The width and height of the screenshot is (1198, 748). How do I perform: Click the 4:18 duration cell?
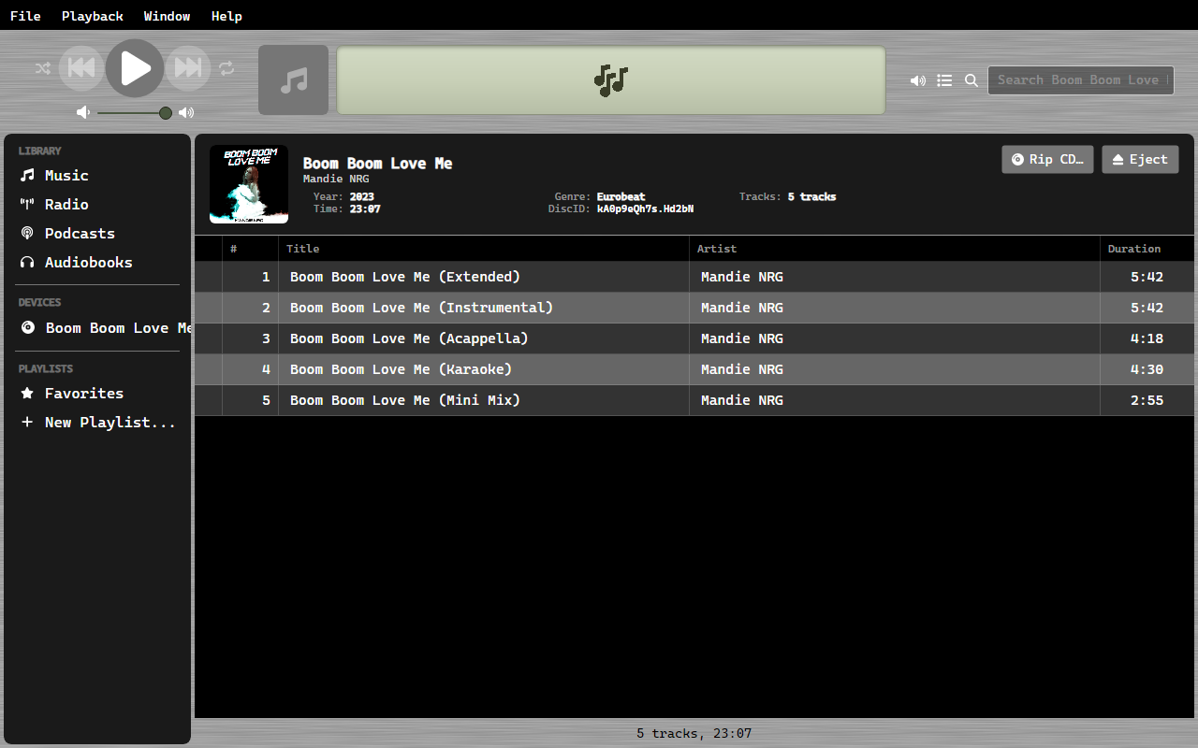tap(1147, 338)
